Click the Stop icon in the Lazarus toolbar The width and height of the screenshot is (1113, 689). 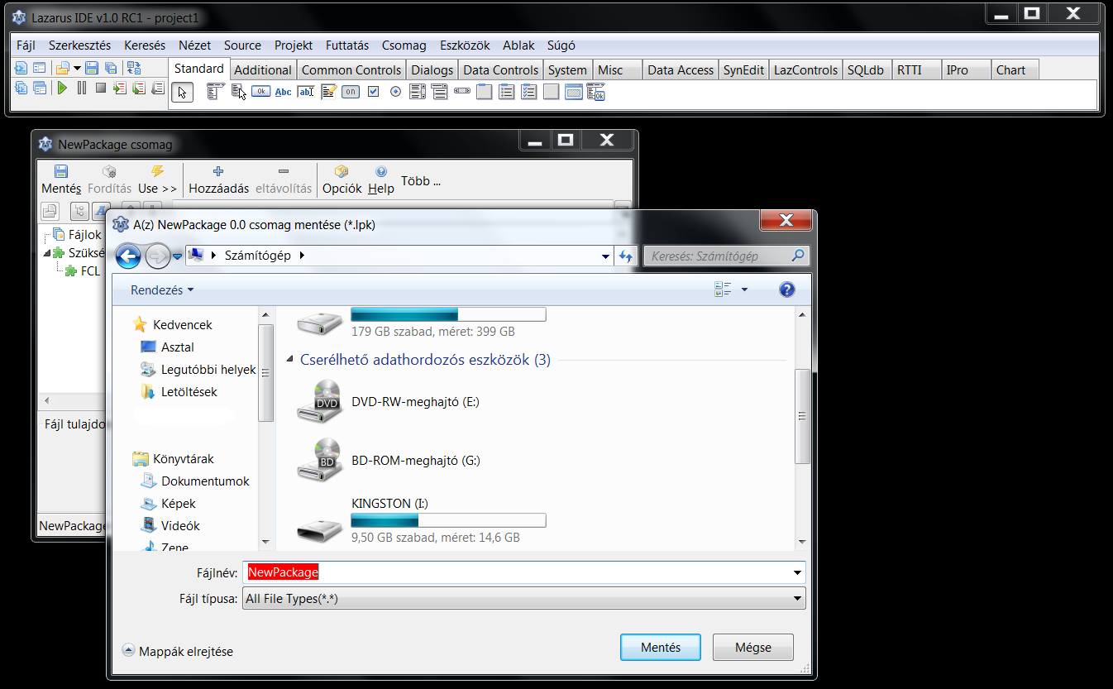pyautogui.click(x=100, y=88)
